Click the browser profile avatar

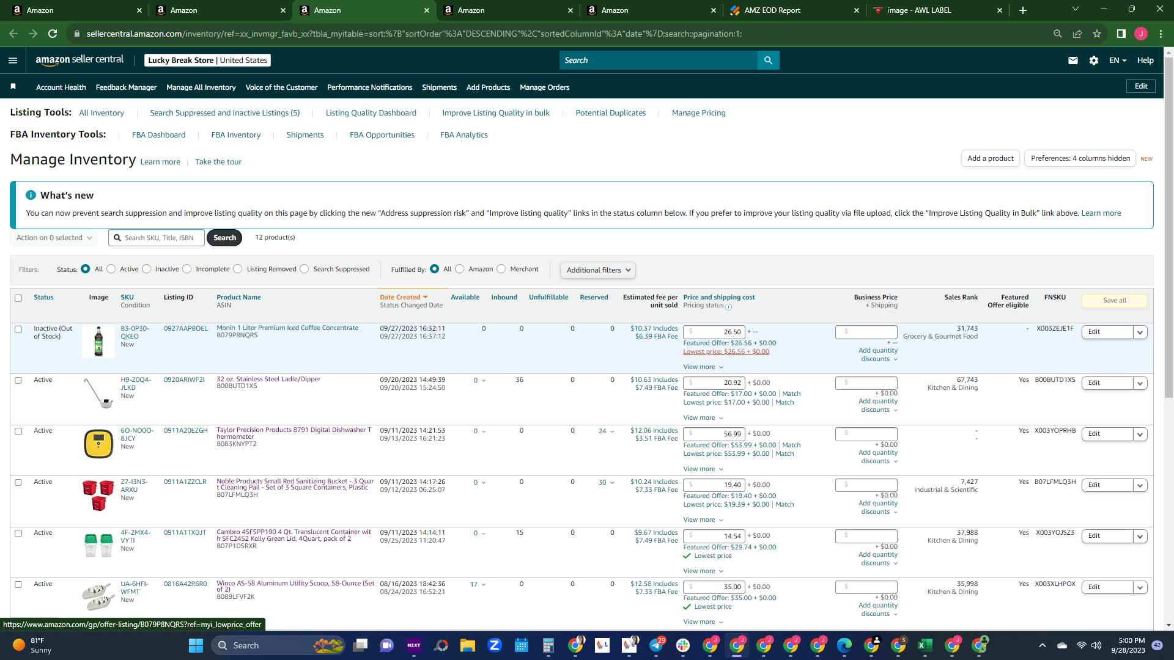pos(1141,34)
